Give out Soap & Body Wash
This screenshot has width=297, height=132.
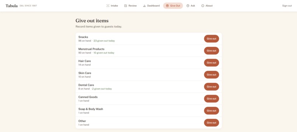click(x=212, y=111)
